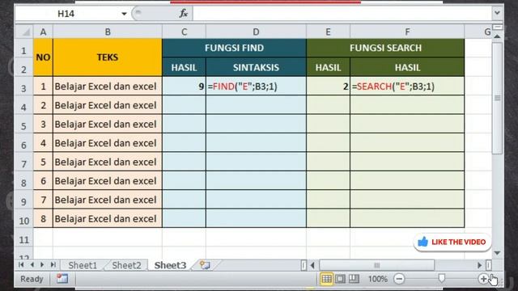This screenshot has height=291, width=518.
Task: Click horizontal scrollbar left arrow
Action: click(312, 265)
